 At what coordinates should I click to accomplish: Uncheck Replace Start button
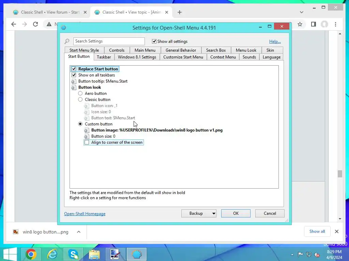tap(74, 69)
